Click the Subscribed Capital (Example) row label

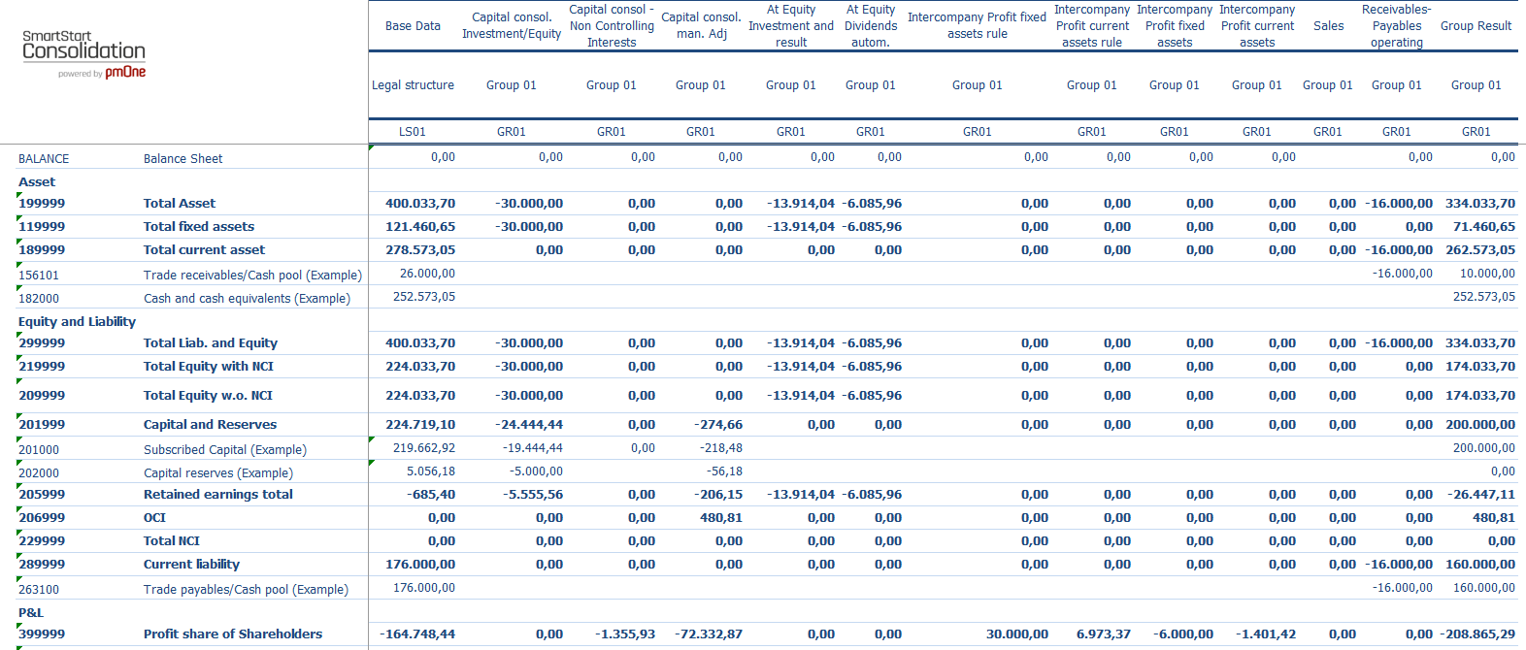(x=225, y=450)
